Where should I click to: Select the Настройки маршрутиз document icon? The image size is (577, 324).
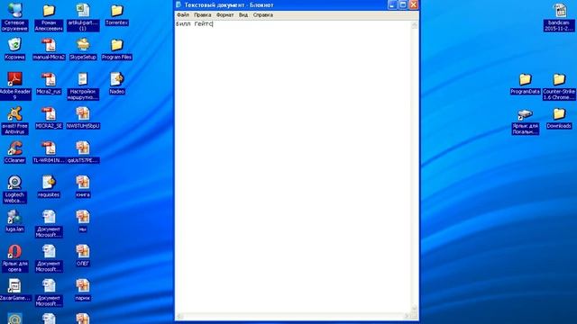83,85
